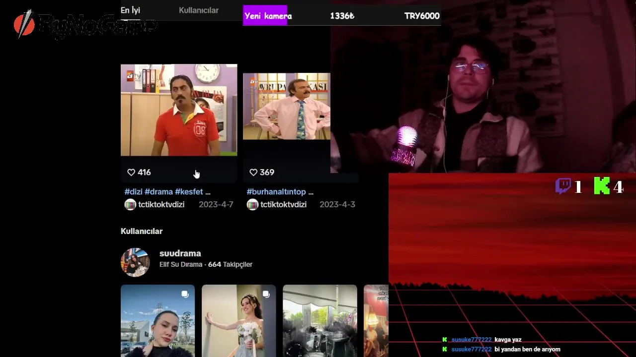Open the #drama hashtag link
This screenshot has height=357, width=636.
coord(159,191)
